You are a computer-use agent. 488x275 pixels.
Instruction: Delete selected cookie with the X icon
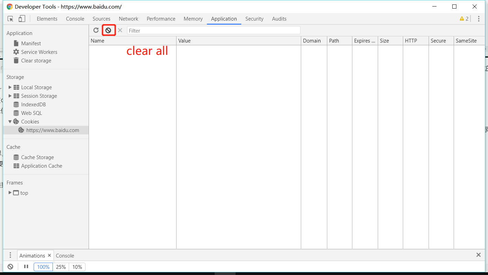tap(120, 31)
